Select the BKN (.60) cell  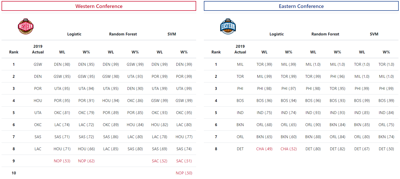click(289, 137)
